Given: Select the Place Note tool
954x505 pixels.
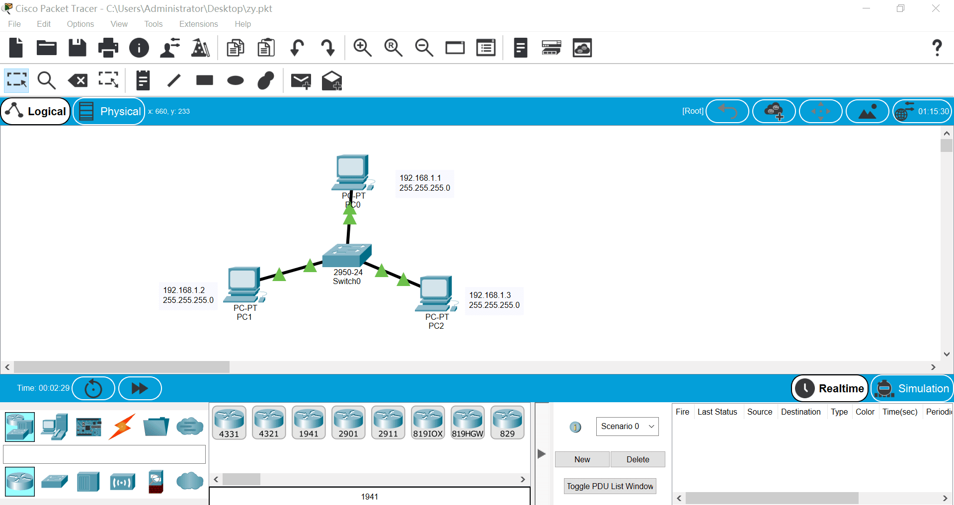Looking at the screenshot, I should tap(143, 80).
